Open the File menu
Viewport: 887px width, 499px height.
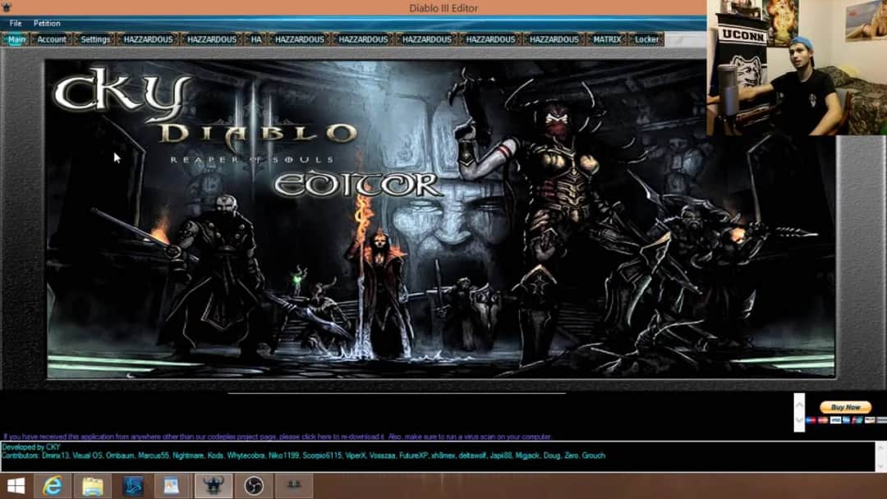(14, 23)
